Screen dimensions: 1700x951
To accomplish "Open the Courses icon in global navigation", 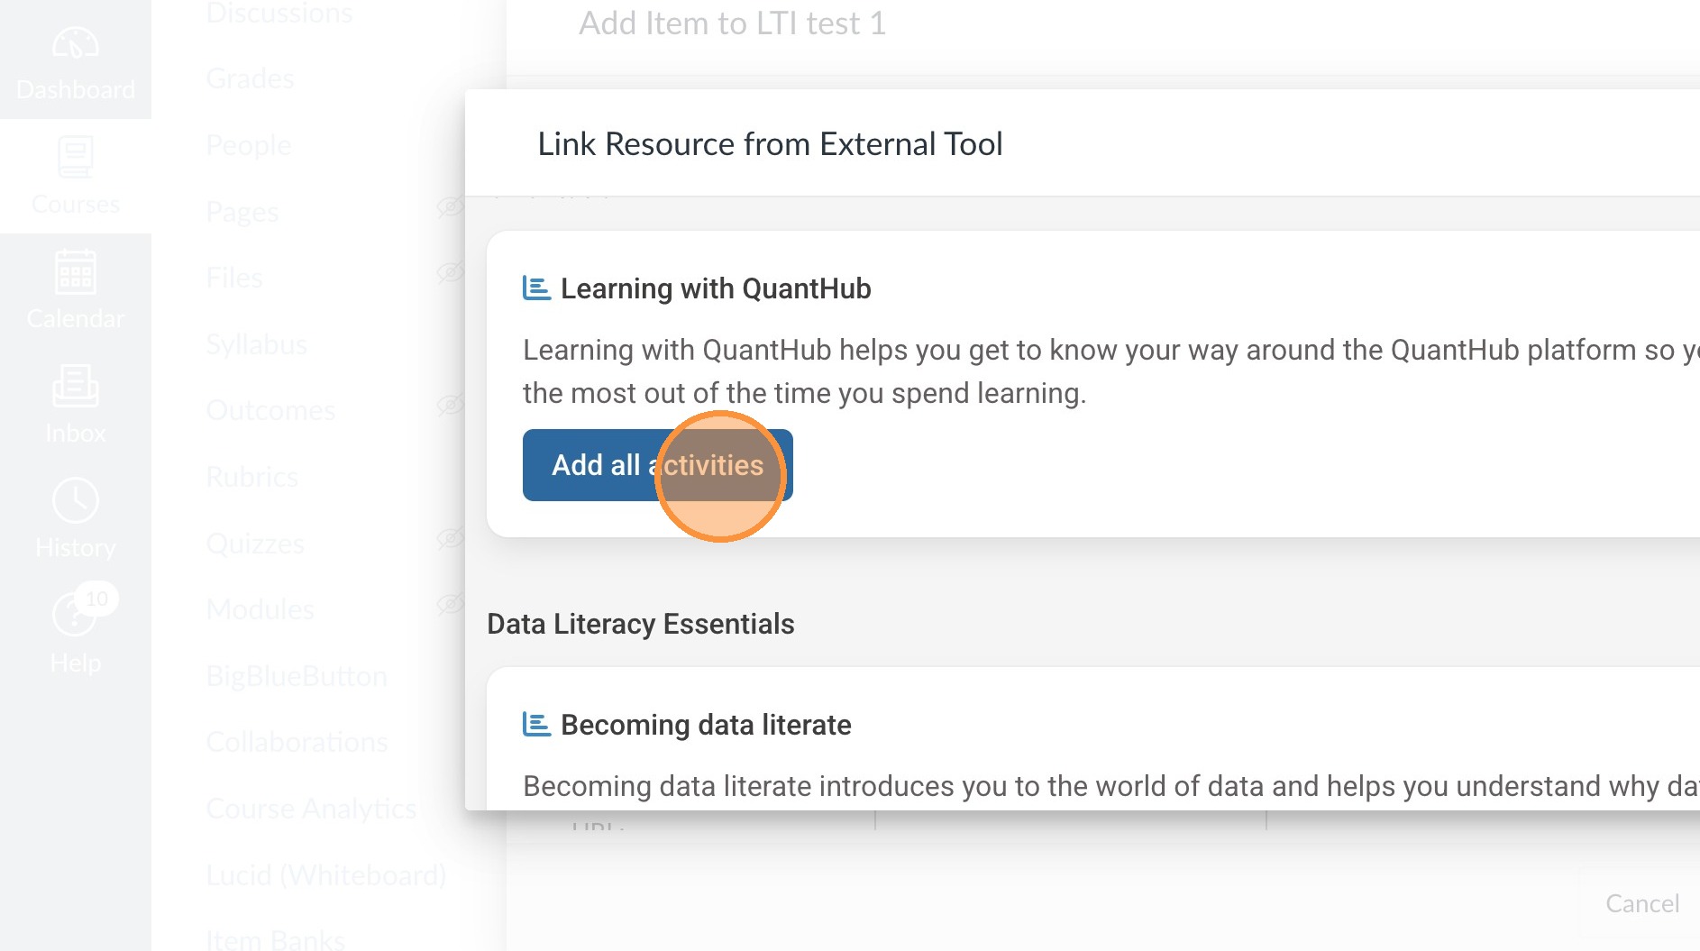I will [x=76, y=159].
